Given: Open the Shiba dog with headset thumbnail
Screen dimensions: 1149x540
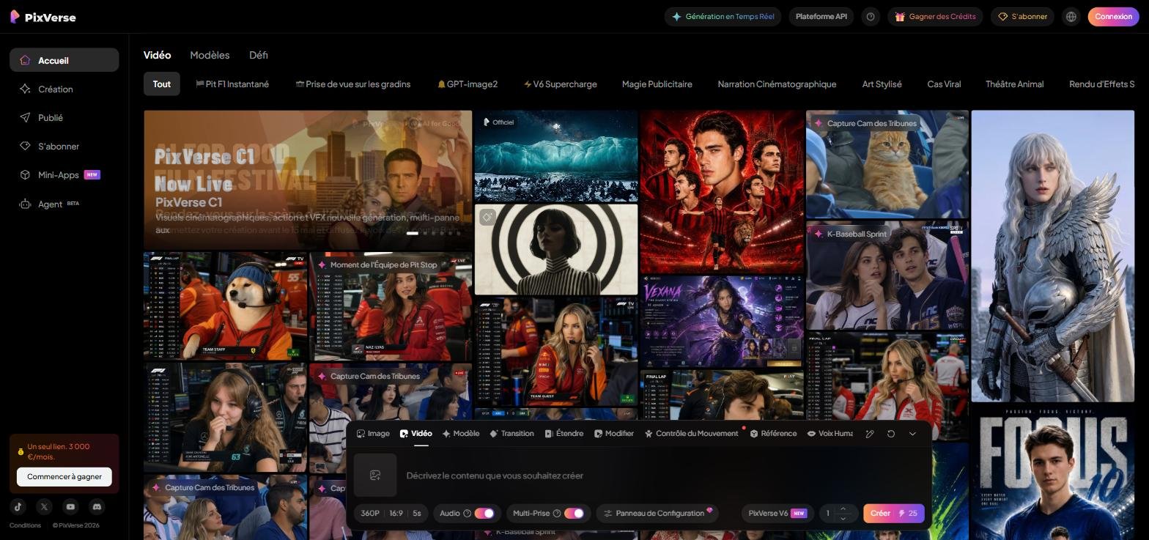Looking at the screenshot, I should (226, 306).
